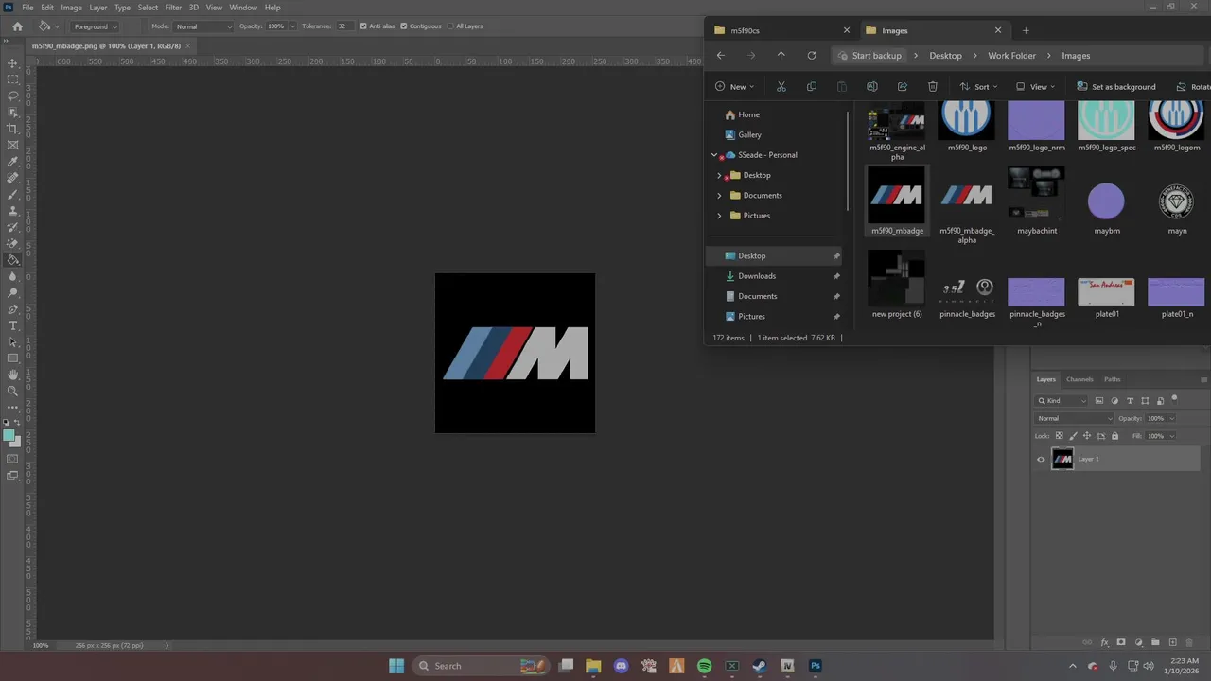The image size is (1211, 681).
Task: Click the foreground color swatch
Action: [x=9, y=436]
